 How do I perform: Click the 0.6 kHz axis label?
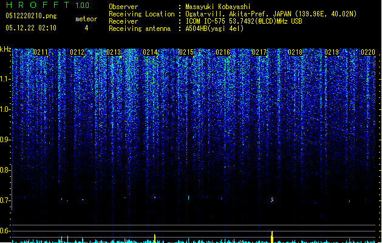click(x=5, y=231)
